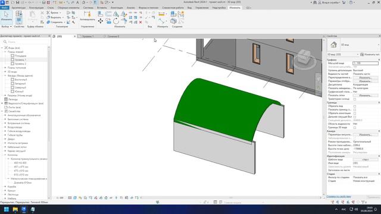Select the Mirror draw-axis icon

(x=124, y=14)
